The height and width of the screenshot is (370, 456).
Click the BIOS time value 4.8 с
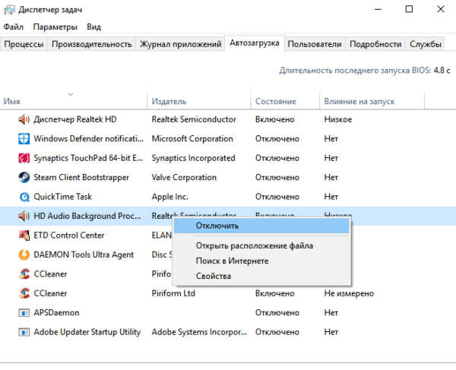442,71
